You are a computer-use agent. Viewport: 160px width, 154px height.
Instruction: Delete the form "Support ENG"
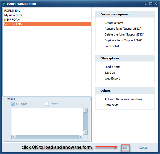(x=124, y=34)
